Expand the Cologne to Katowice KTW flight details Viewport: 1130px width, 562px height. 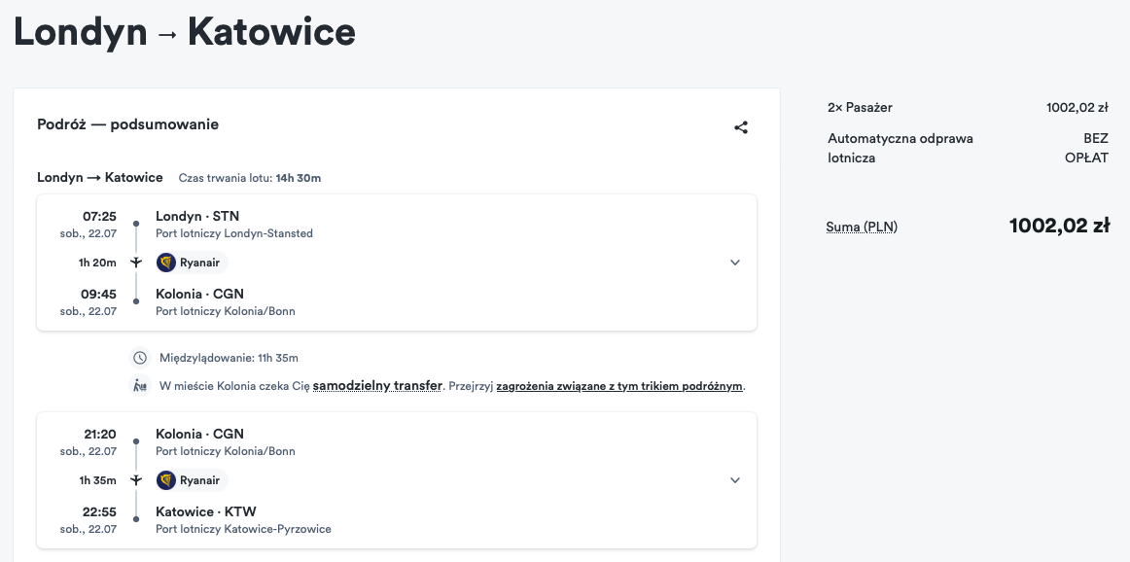[x=735, y=480]
